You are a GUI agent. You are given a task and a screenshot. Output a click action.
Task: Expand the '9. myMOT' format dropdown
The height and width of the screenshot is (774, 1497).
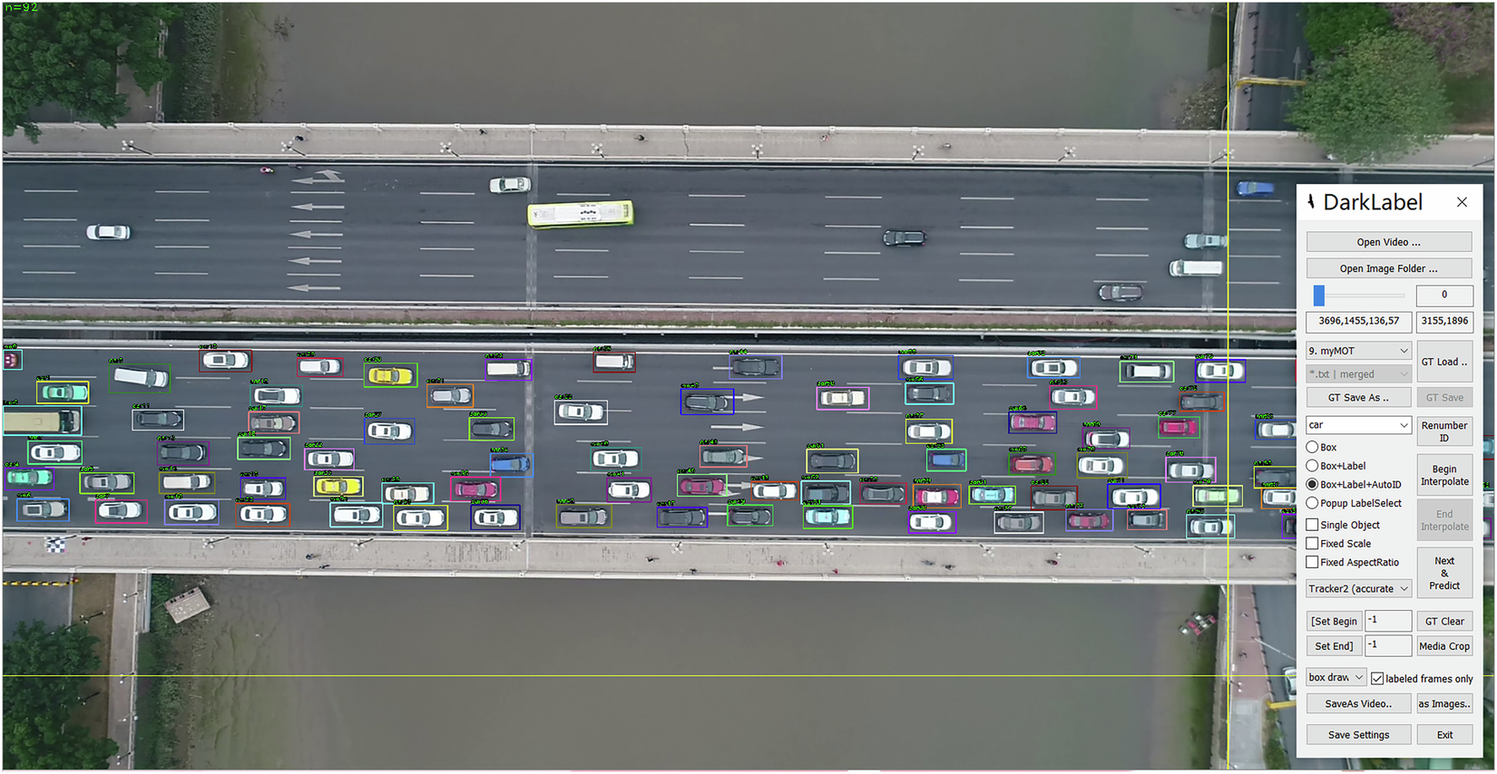pyautogui.click(x=1359, y=351)
